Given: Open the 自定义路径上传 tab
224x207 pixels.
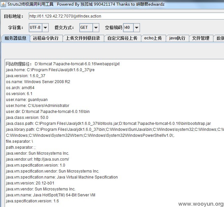Looking at the screenshot, I should click(x=122, y=38).
